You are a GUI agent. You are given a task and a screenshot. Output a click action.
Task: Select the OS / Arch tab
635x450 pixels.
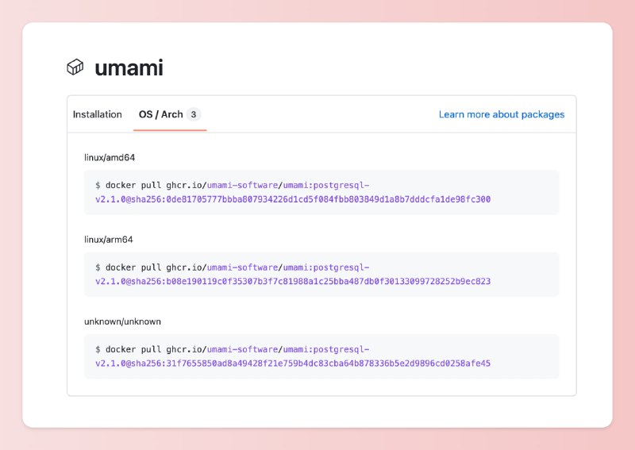point(161,114)
